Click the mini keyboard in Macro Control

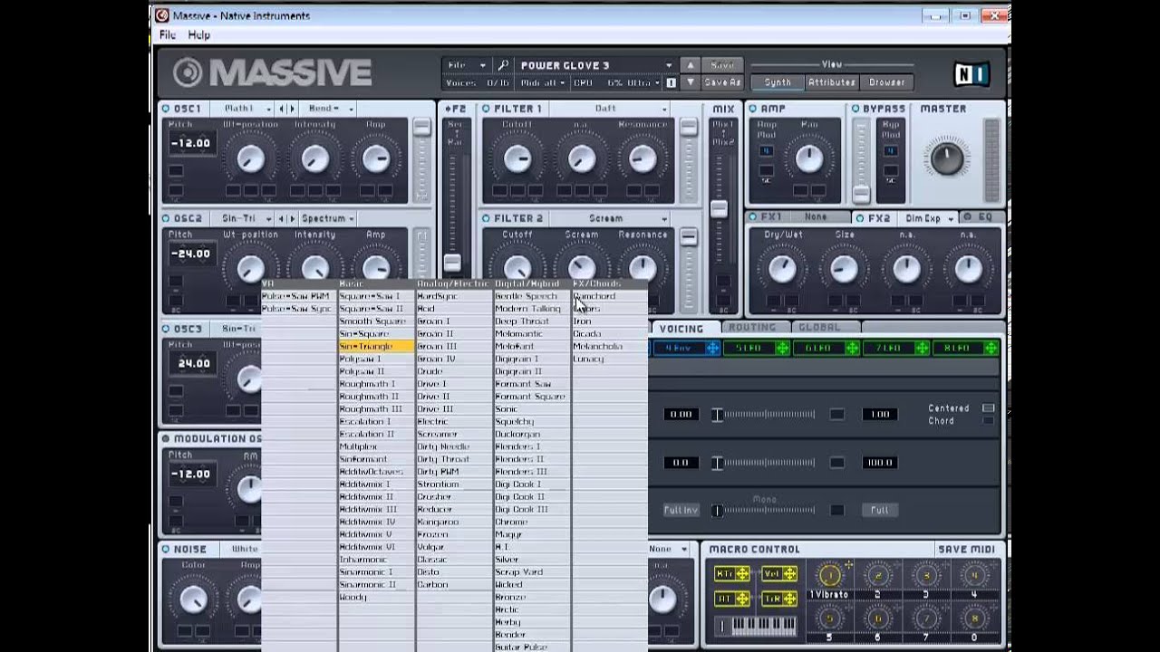tap(762, 626)
